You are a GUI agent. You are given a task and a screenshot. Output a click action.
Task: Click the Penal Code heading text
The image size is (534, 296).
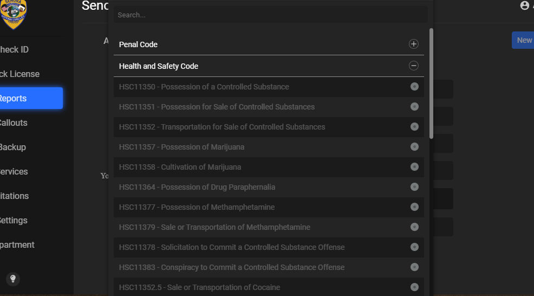tap(138, 44)
